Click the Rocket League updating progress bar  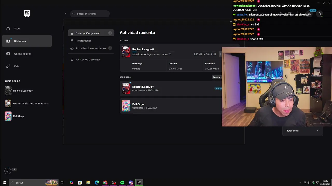[174, 52]
